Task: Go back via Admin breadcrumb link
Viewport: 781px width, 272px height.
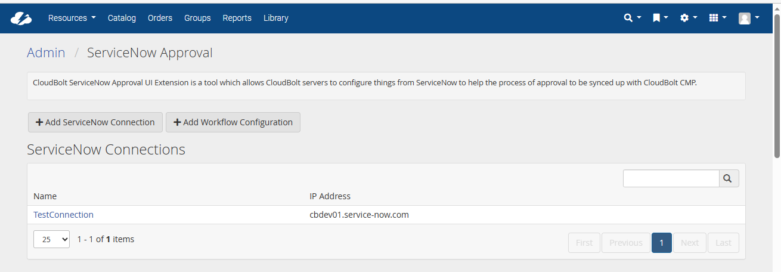Action: pyautogui.click(x=46, y=52)
